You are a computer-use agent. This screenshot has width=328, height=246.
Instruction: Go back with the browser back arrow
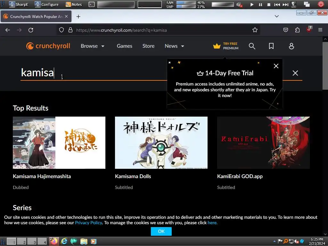tap(8, 30)
